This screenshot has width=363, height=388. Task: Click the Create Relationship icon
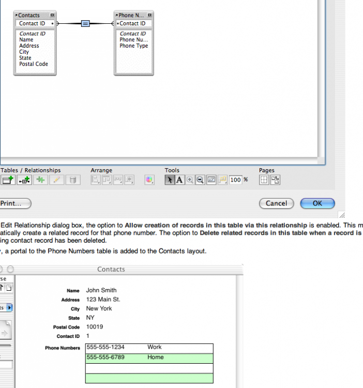point(24,180)
